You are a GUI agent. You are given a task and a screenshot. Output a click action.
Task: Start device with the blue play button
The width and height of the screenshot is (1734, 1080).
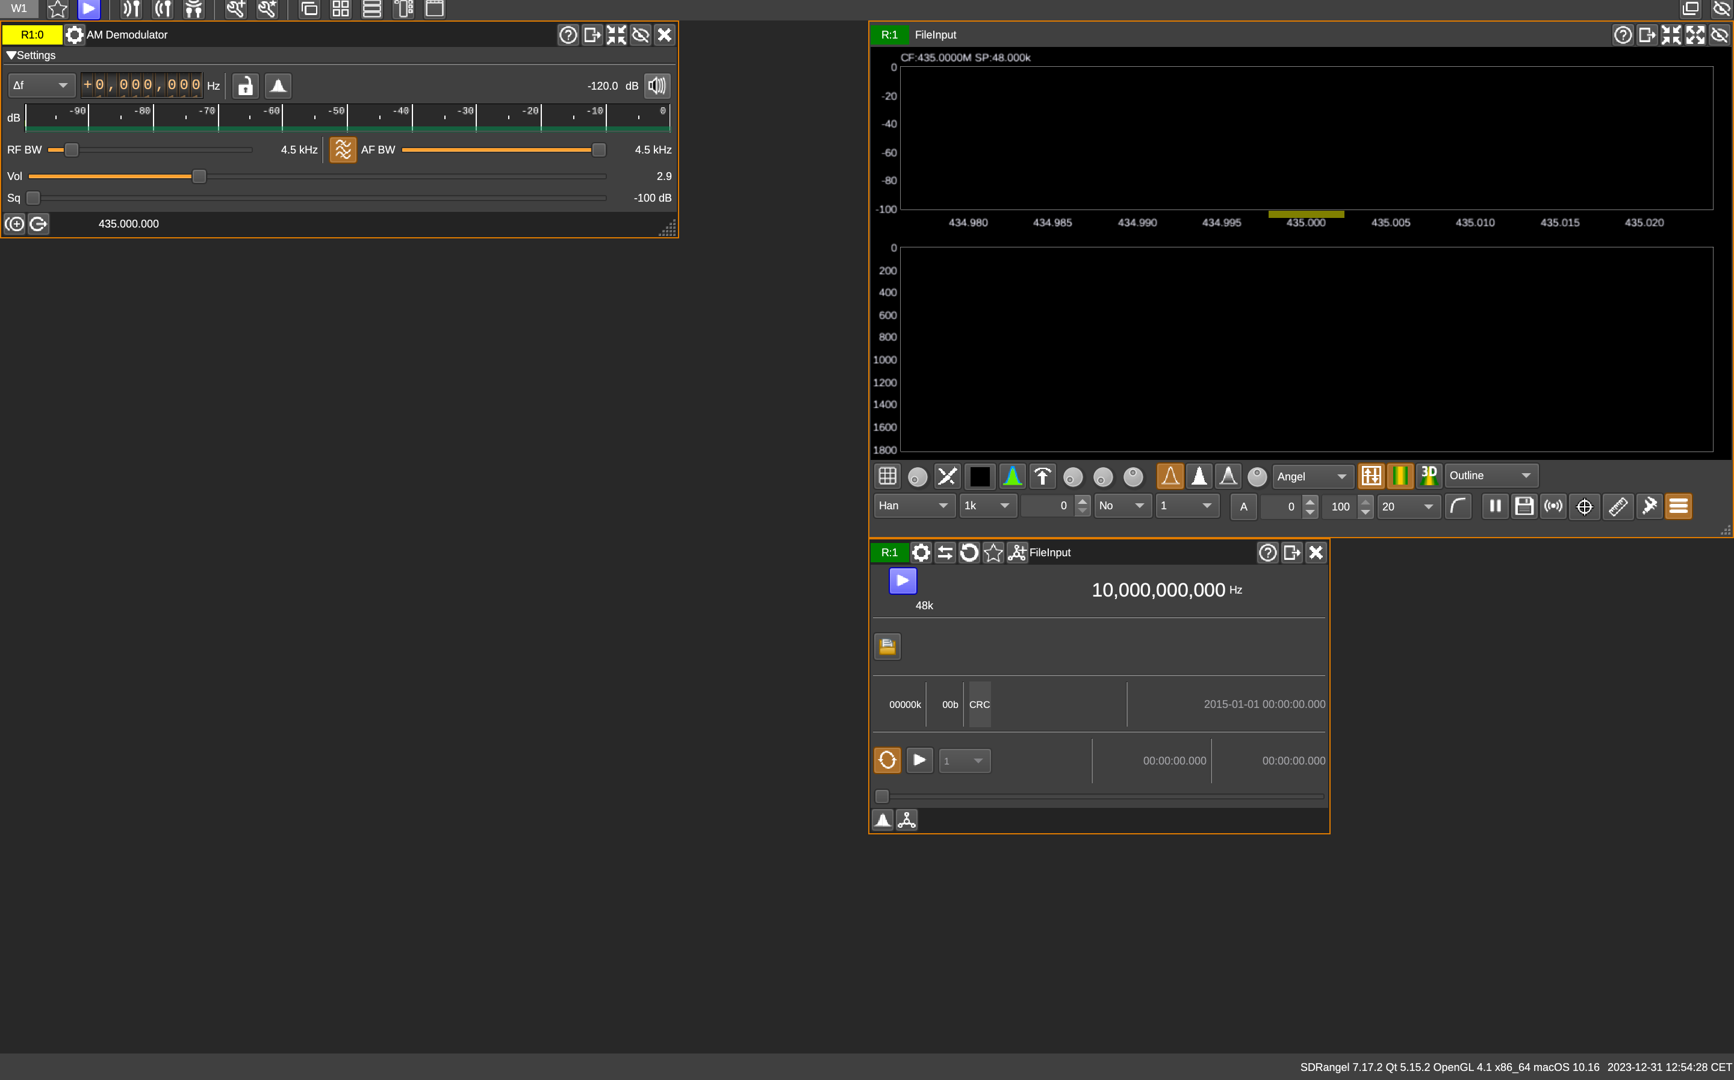(903, 581)
